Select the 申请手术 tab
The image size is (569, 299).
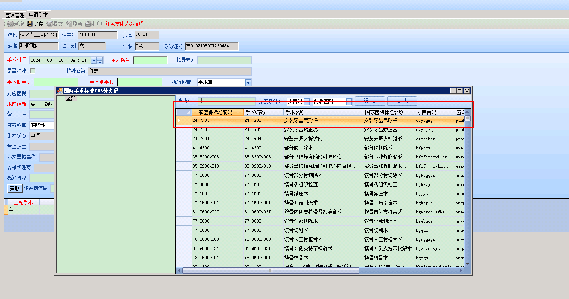[38, 14]
